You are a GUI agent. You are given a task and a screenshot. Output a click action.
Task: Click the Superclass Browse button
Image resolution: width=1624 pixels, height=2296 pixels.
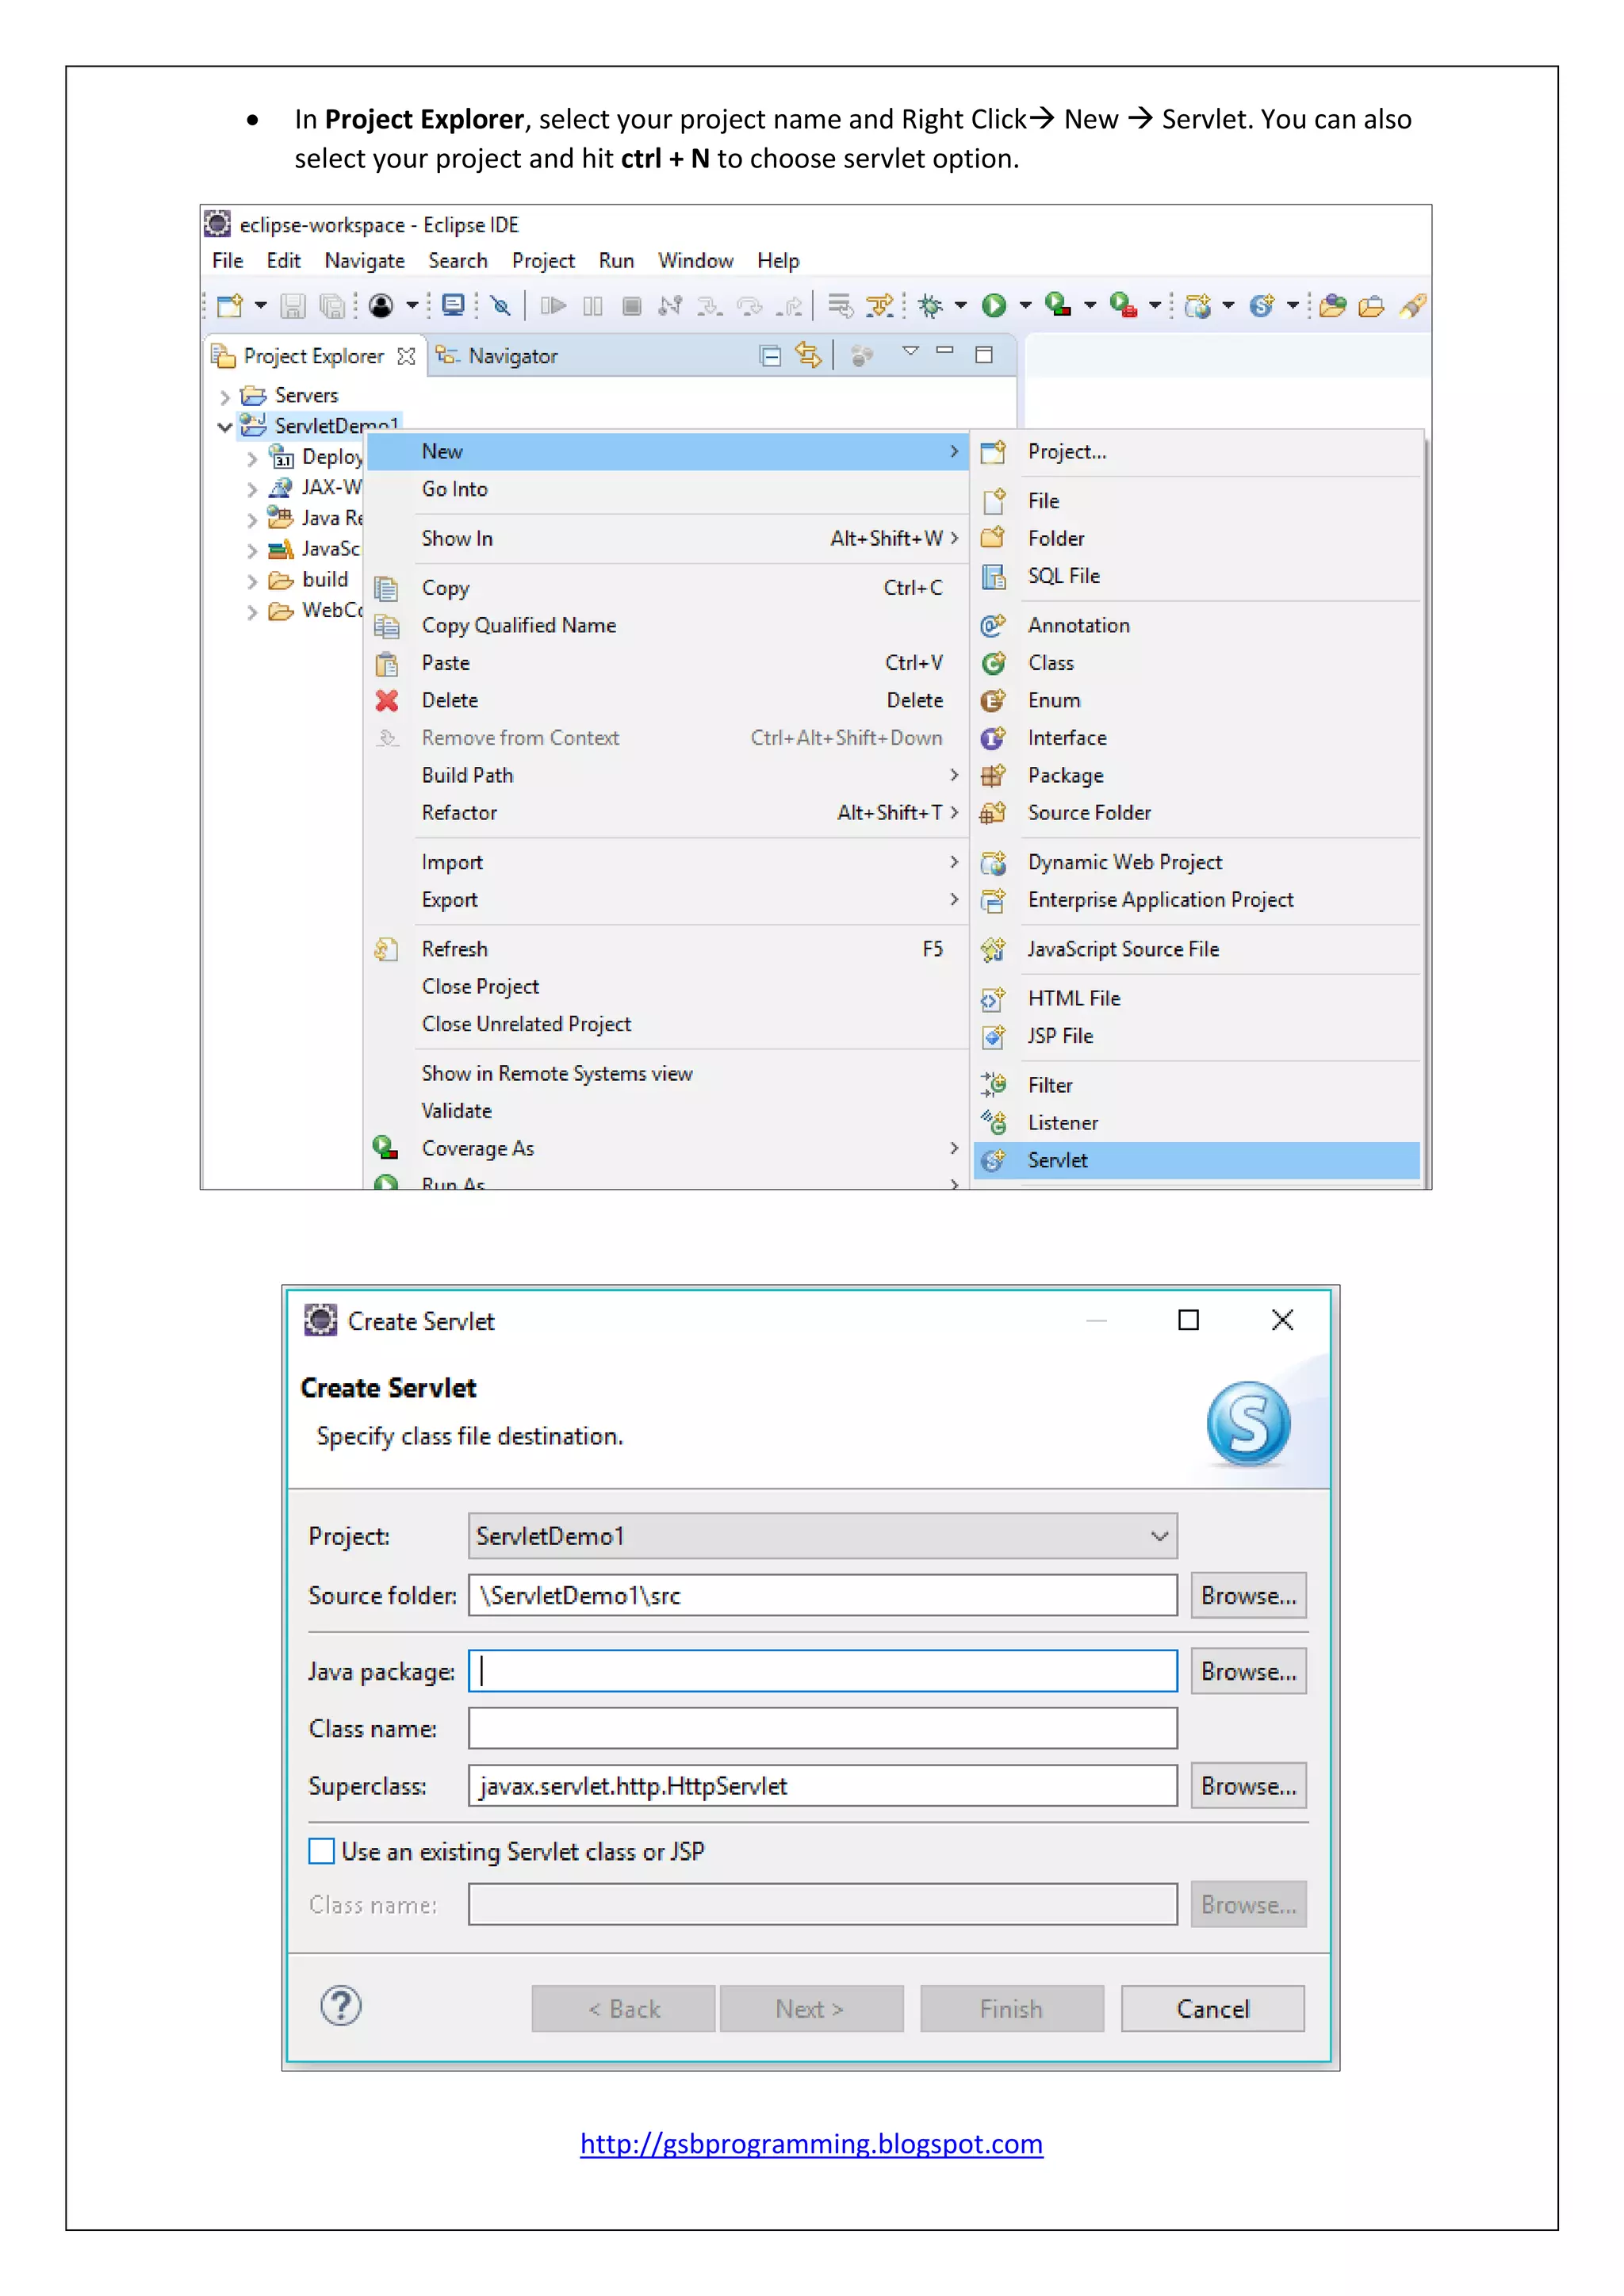tap(1248, 1787)
